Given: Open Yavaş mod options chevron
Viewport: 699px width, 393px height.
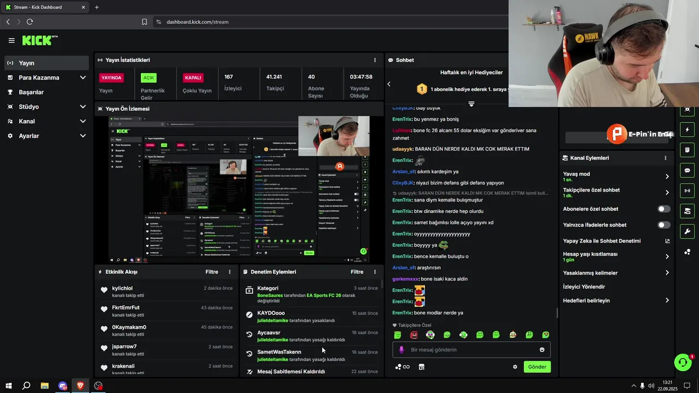Looking at the screenshot, I should [x=667, y=176].
